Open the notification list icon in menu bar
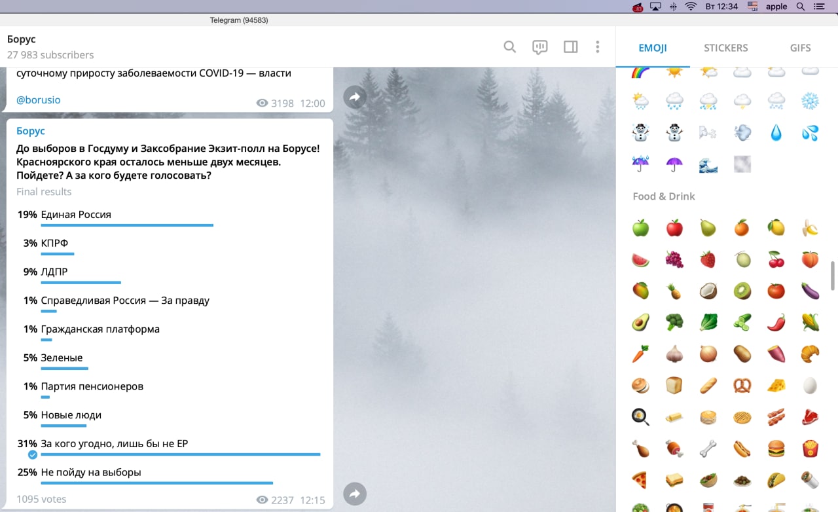Screen dimensions: 838x512 point(820,7)
